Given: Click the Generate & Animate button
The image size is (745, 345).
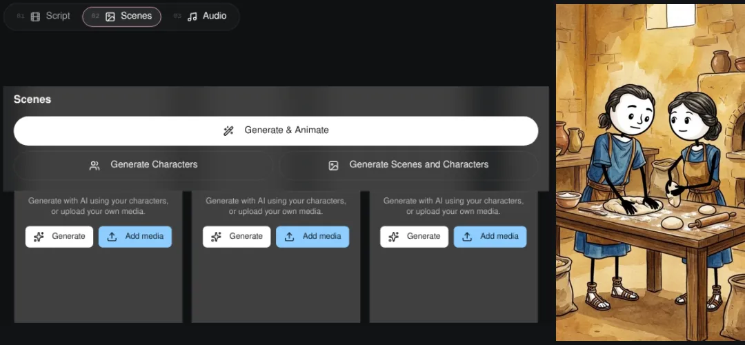Looking at the screenshot, I should 276,130.
